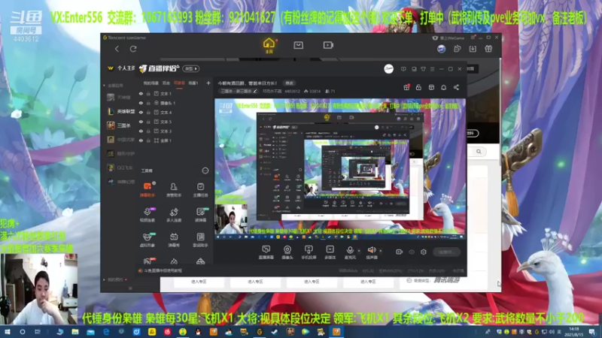Add 多媒体 media source
This screenshot has height=338, width=602.
(x=330, y=252)
